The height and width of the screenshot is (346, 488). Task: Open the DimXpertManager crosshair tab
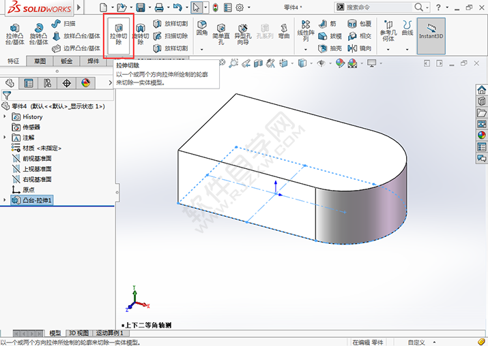(67, 83)
